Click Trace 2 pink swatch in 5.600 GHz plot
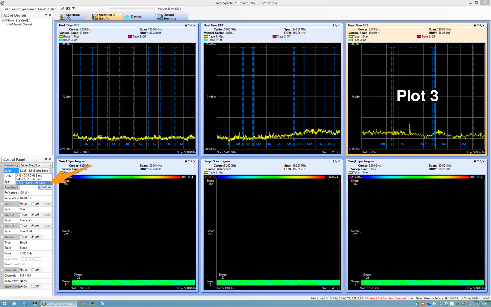The image size is (491, 307). pyautogui.click(x=274, y=37)
